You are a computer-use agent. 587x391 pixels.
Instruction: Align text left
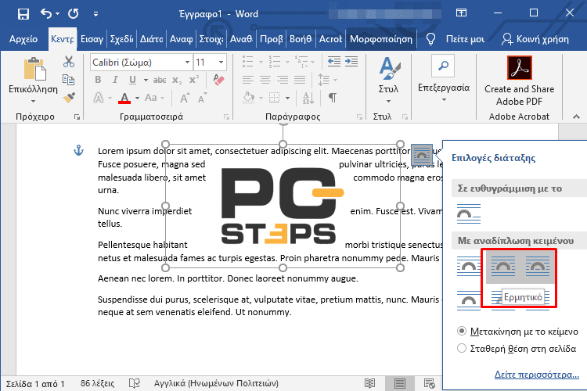tap(248, 80)
